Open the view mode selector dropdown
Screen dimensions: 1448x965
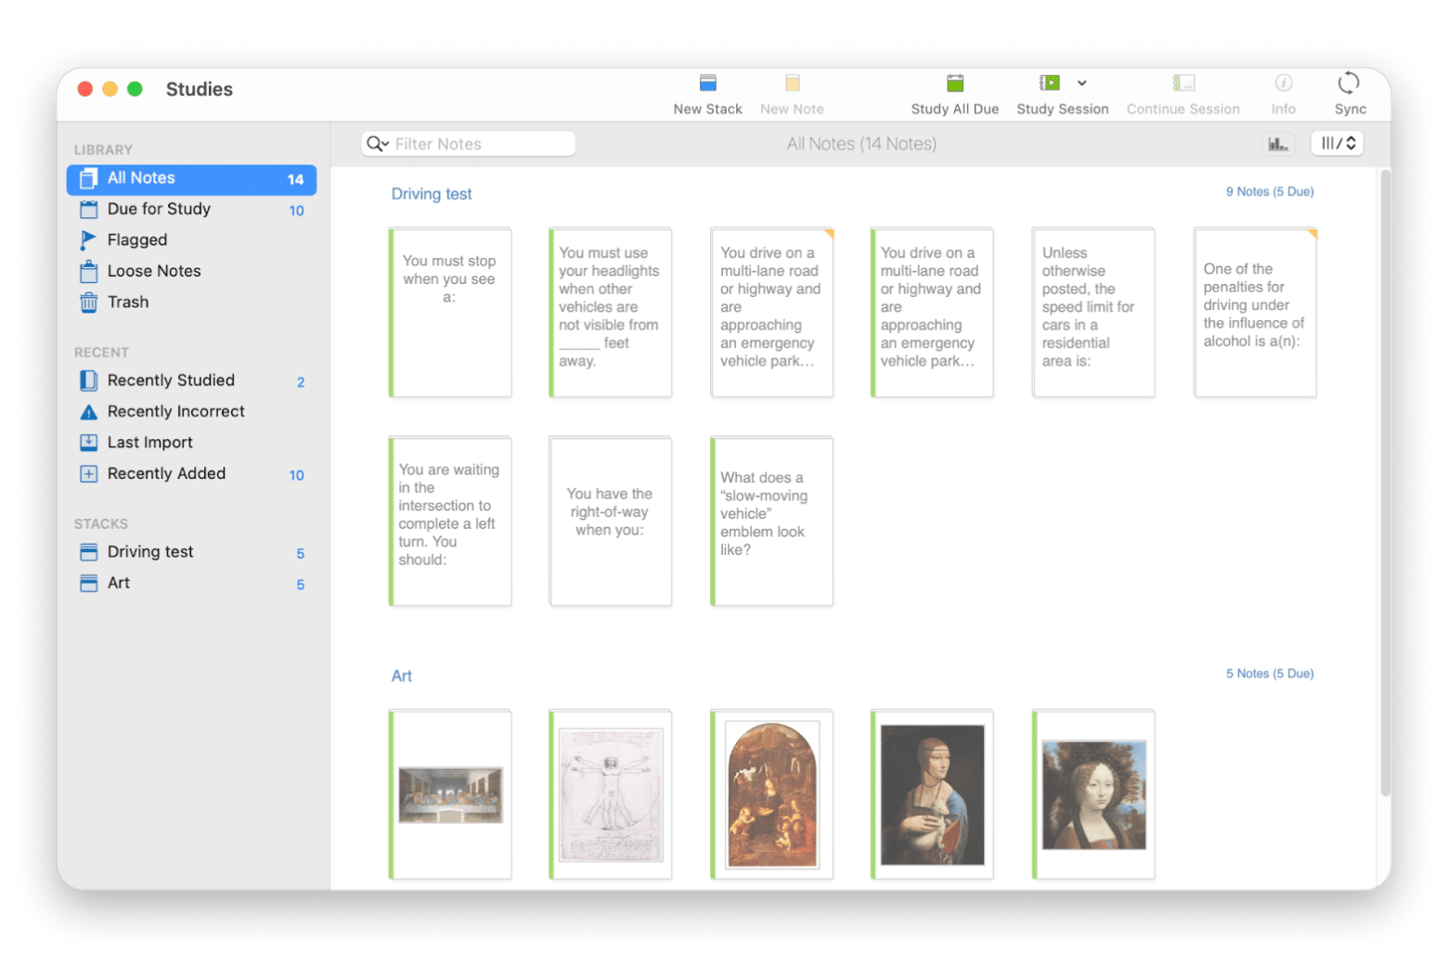tap(1338, 144)
